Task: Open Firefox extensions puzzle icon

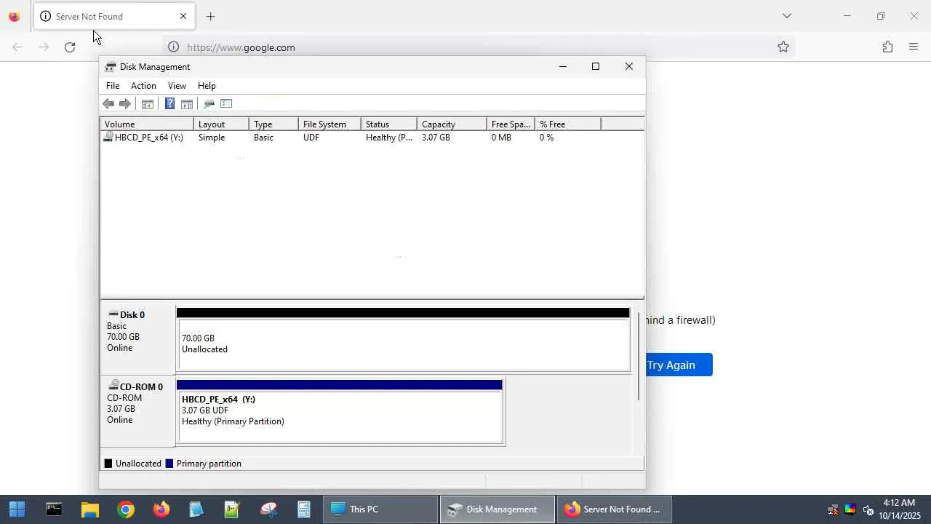Action: (x=887, y=47)
